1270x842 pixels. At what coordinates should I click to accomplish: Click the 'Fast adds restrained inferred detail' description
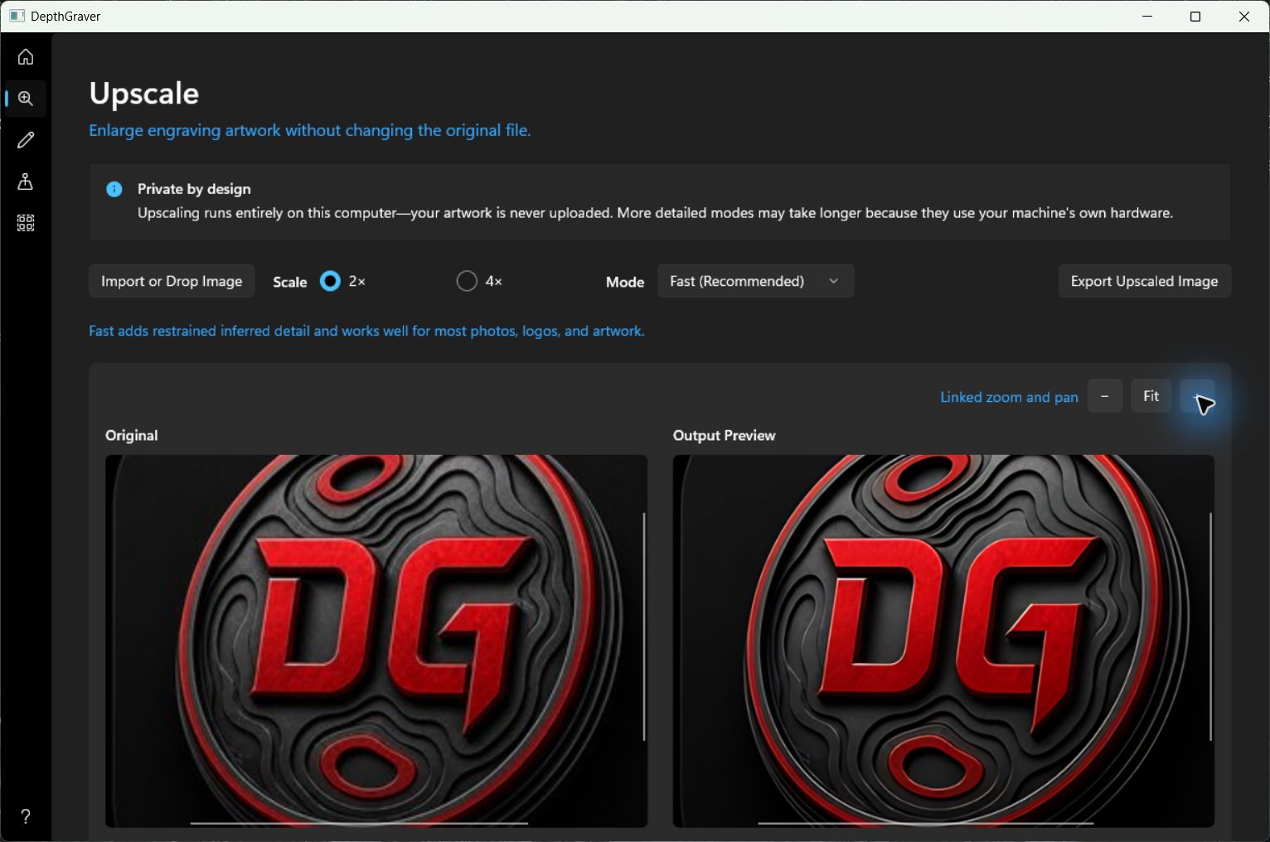[366, 331]
